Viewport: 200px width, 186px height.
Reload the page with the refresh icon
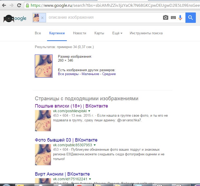coord(19,5)
